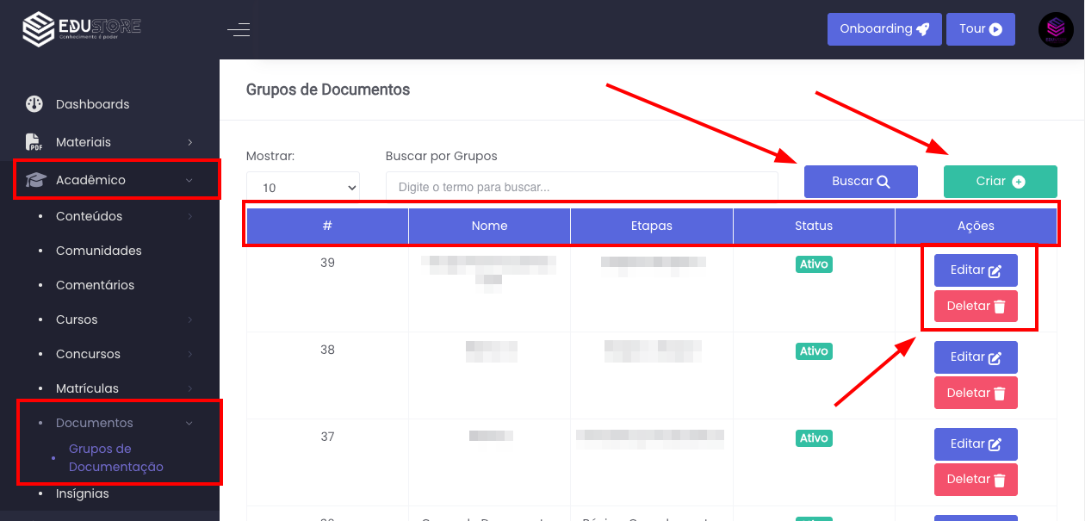Open the user profile avatar

(1056, 29)
